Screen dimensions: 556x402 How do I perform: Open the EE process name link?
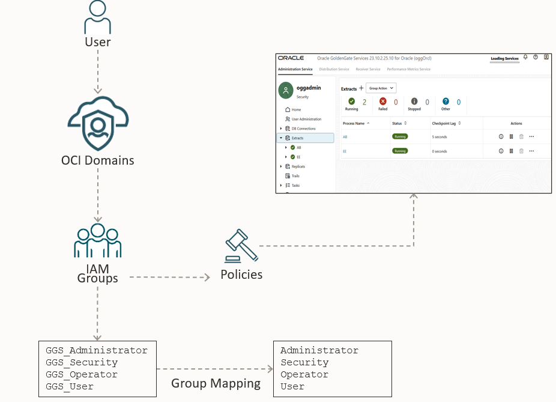pyautogui.click(x=345, y=151)
